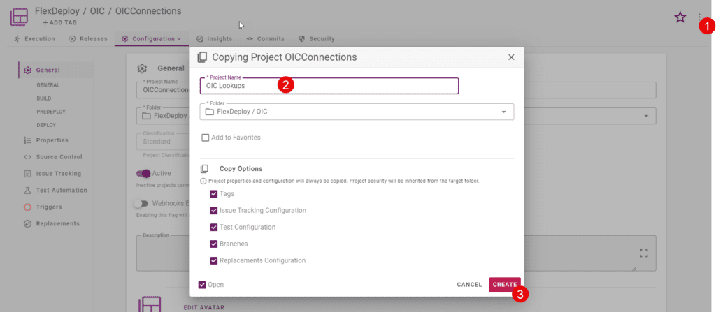This screenshot has height=312, width=716.
Task: Click the Triggers circle icon
Action: pyautogui.click(x=27, y=207)
